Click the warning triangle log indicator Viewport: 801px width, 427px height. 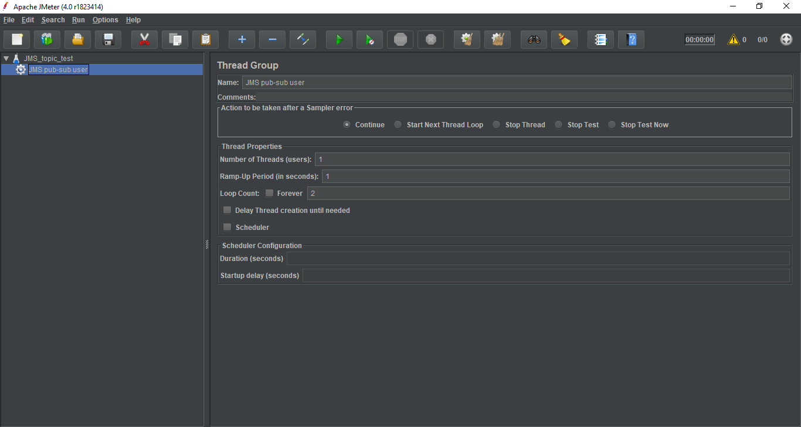coord(733,40)
